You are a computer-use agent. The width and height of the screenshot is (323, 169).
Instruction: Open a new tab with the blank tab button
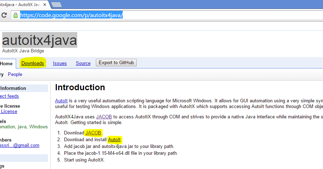point(57,5)
